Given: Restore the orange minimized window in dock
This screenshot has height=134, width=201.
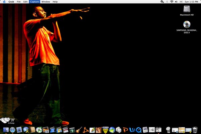Looking at the screenshot, I should click(x=182, y=130).
